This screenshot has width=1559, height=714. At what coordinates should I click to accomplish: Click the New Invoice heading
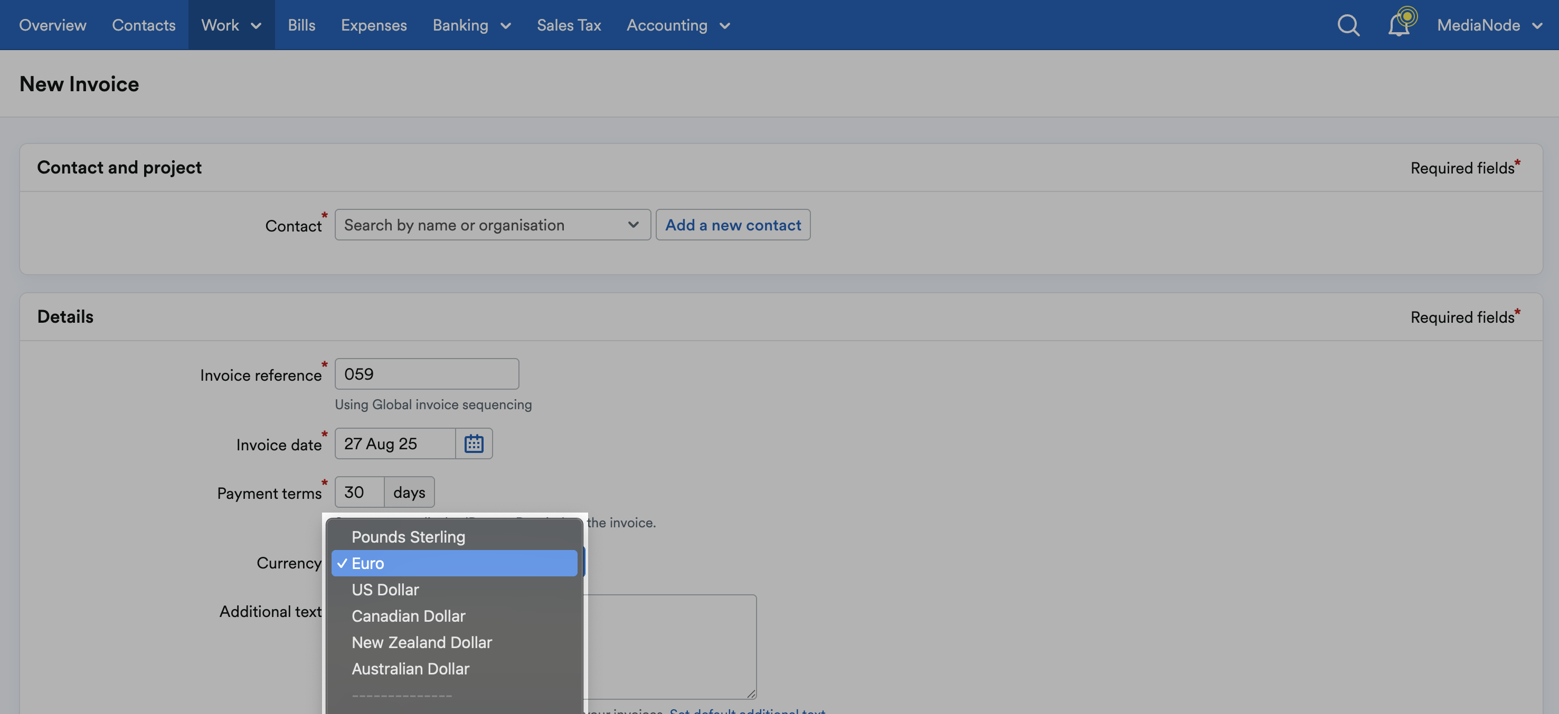79,84
